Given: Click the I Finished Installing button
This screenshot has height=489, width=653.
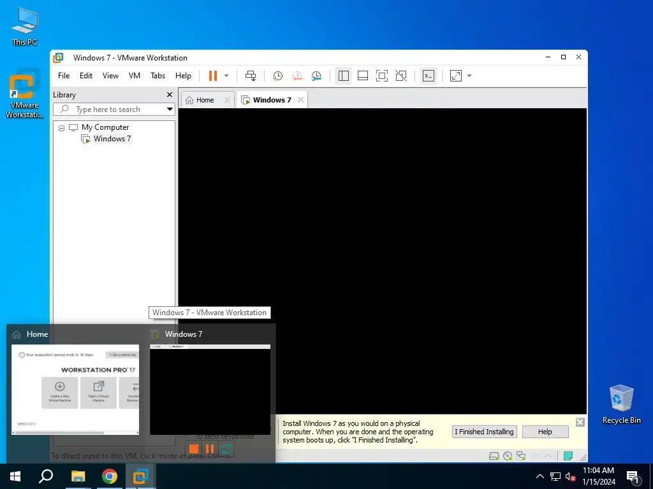Looking at the screenshot, I should 485,432.
